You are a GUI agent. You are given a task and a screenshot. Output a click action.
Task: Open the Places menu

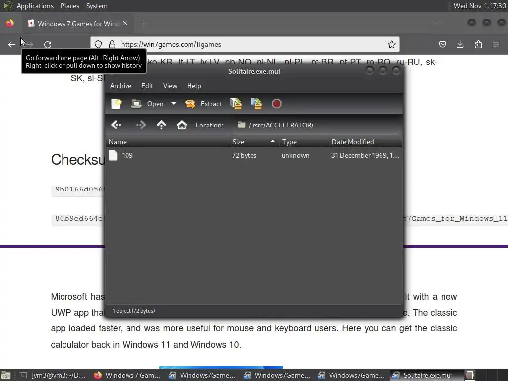click(x=69, y=6)
